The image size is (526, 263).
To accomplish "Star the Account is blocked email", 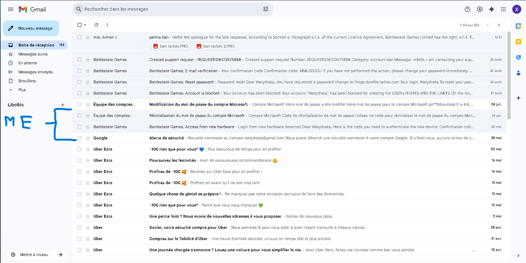I will (x=88, y=93).
